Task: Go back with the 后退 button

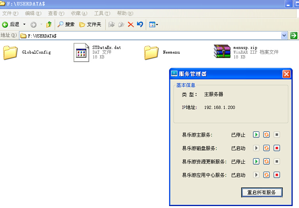Action: tap(11, 24)
